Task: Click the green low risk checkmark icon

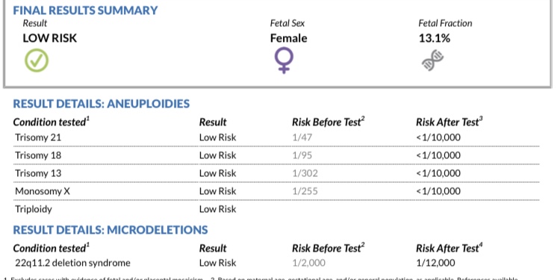Action: (x=37, y=60)
